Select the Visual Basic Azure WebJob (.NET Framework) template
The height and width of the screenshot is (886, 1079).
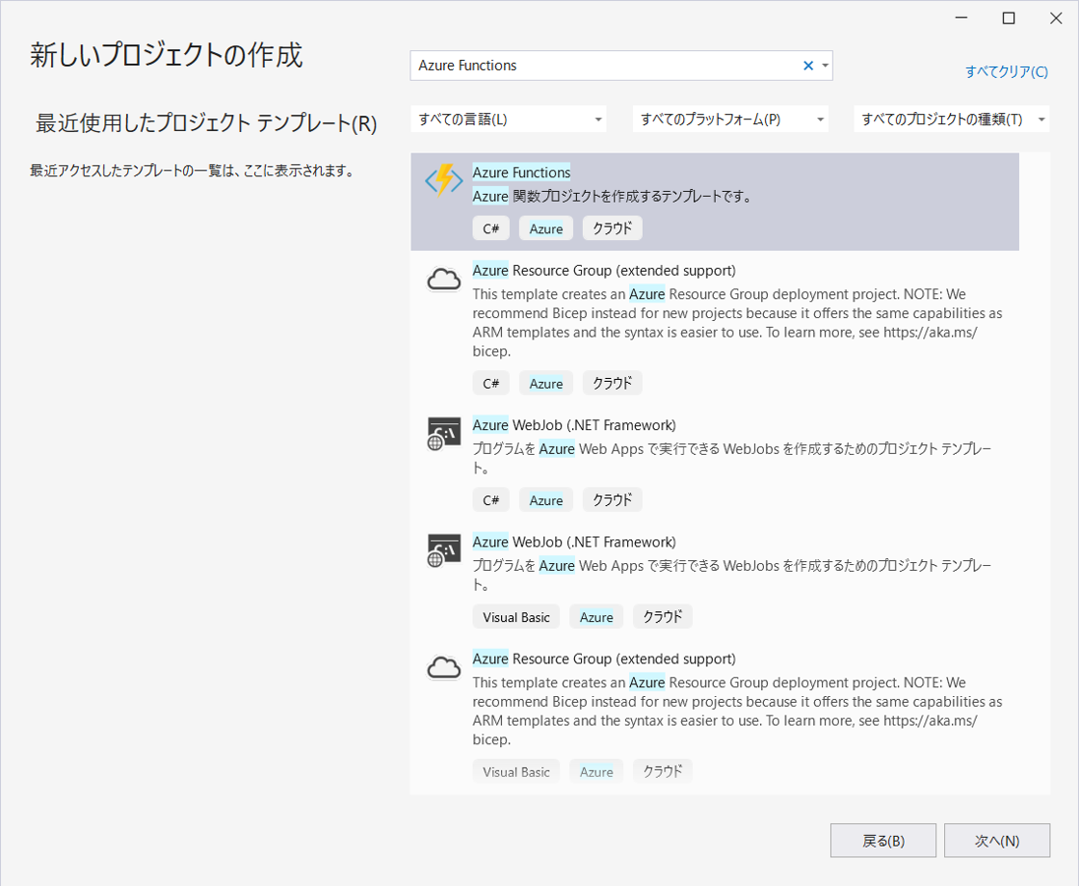(715, 581)
